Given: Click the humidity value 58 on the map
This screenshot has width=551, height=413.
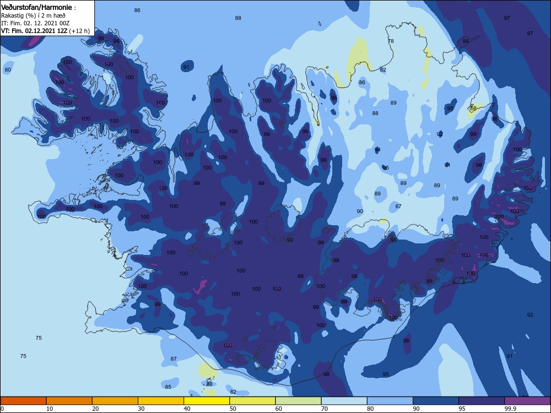Looking at the screenshot, I should pos(473,108).
